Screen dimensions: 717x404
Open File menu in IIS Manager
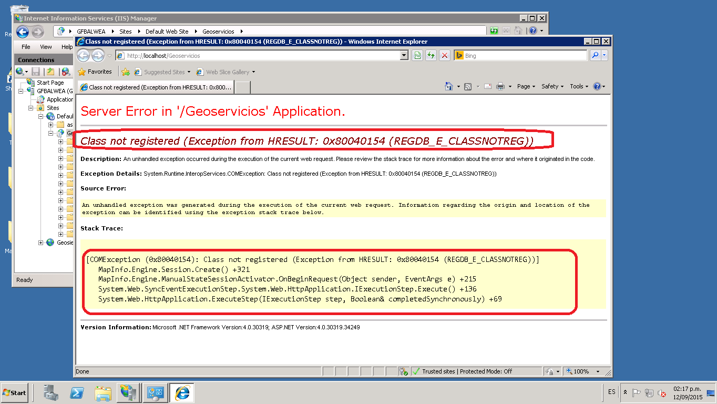pyautogui.click(x=26, y=47)
